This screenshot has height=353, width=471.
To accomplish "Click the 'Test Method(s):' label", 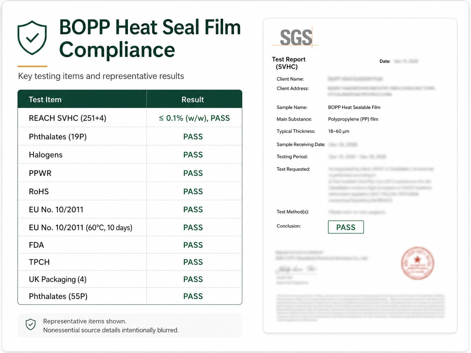I will pos(293,212).
